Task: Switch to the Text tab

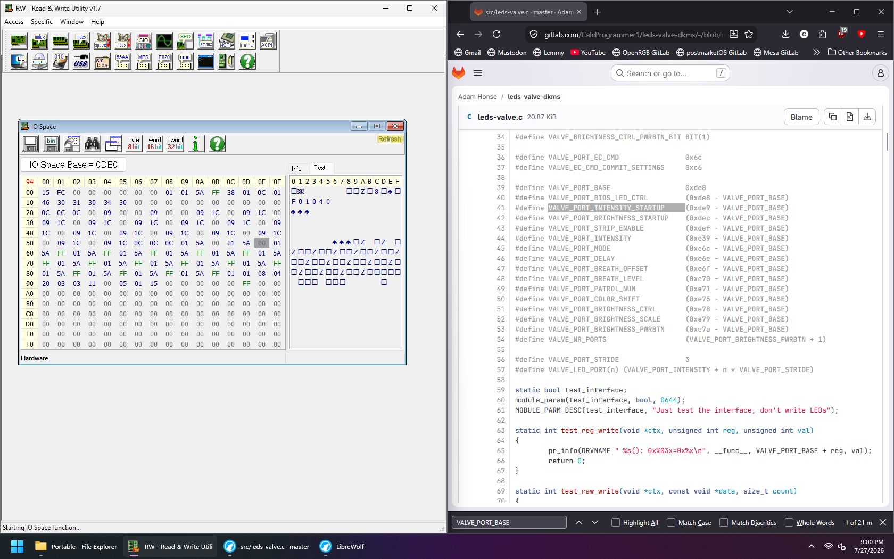Action: click(x=320, y=168)
